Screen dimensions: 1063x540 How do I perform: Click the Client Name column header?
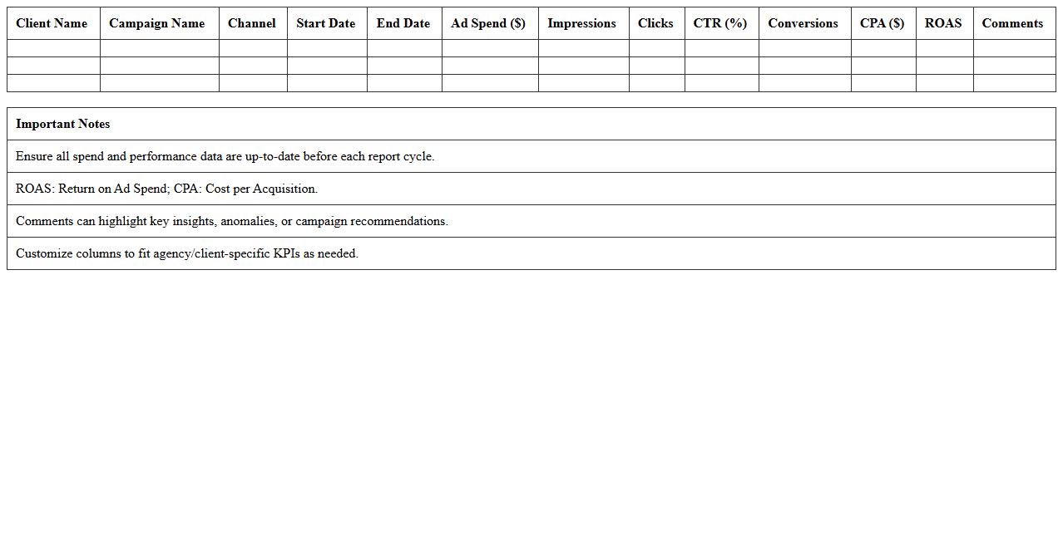[x=52, y=23]
